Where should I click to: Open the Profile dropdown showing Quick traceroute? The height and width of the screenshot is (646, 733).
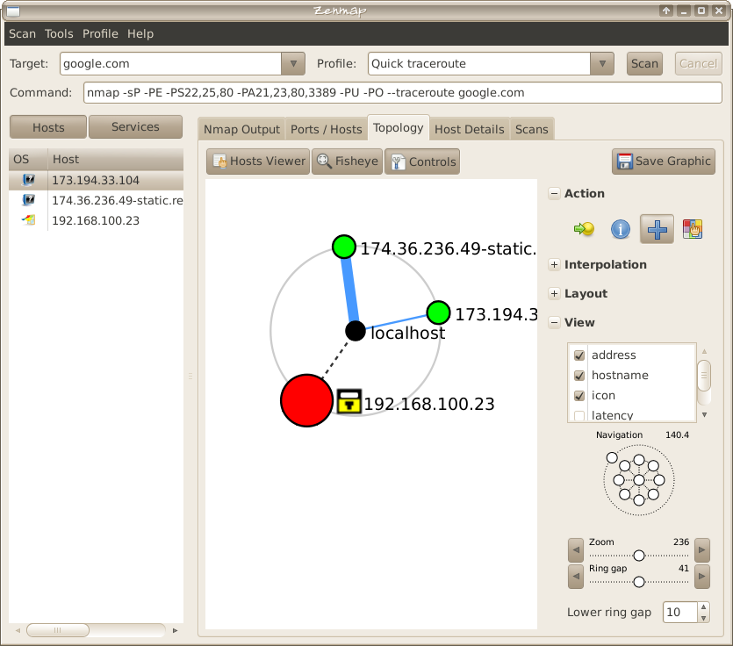tap(602, 63)
